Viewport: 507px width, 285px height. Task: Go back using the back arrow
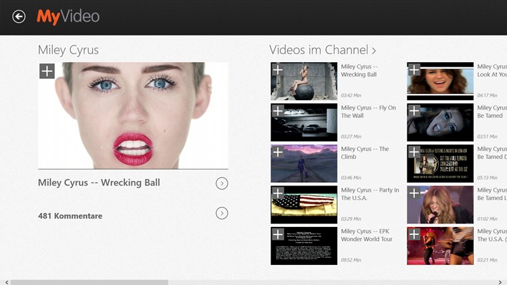[19, 17]
